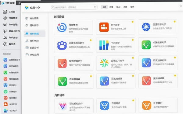
Task: Click the 小鹿管家 window tab
Action: (x=8, y=3)
